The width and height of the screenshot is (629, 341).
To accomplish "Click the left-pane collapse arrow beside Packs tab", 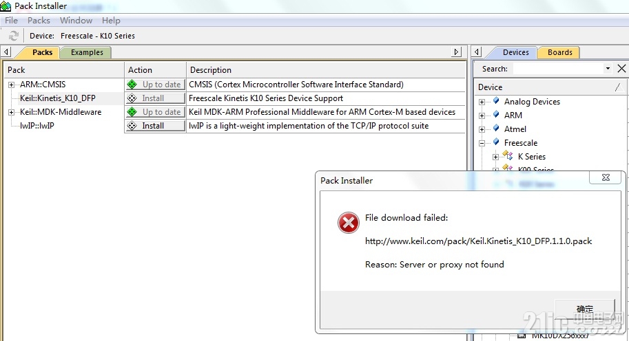I will 6,52.
